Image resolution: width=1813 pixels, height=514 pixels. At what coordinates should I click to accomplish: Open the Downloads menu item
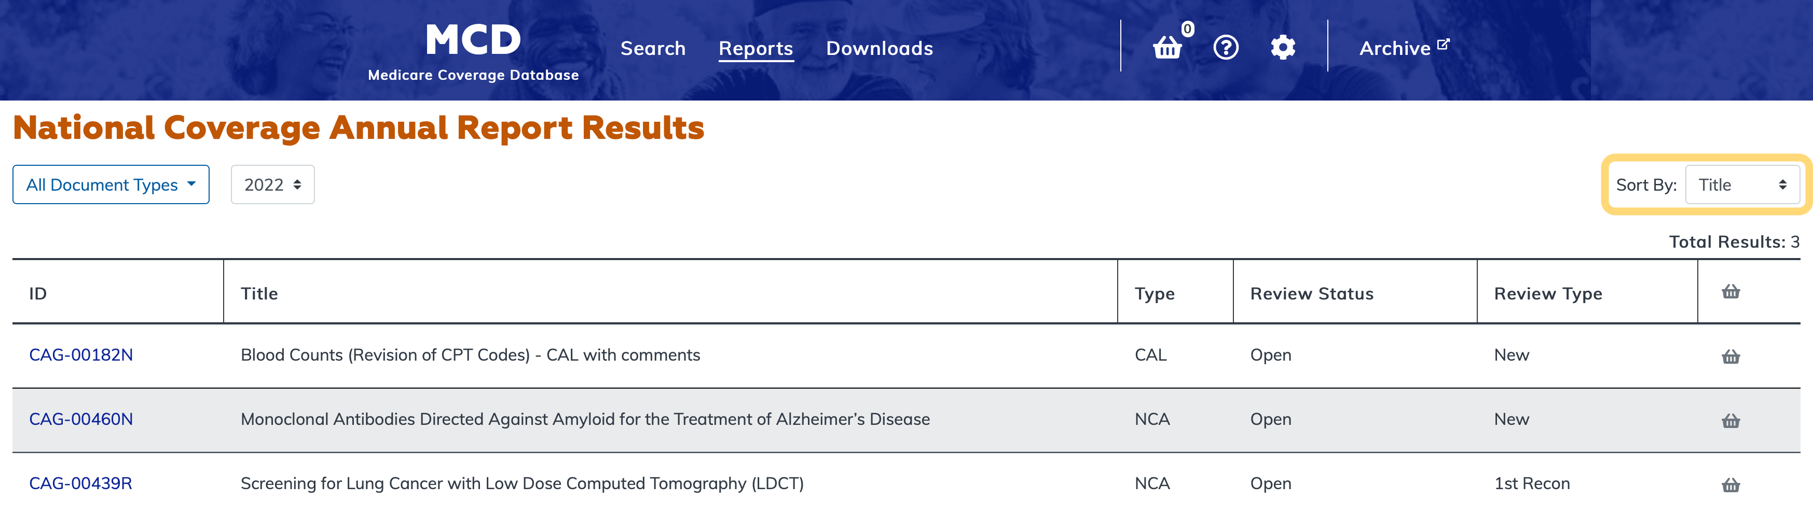click(879, 48)
